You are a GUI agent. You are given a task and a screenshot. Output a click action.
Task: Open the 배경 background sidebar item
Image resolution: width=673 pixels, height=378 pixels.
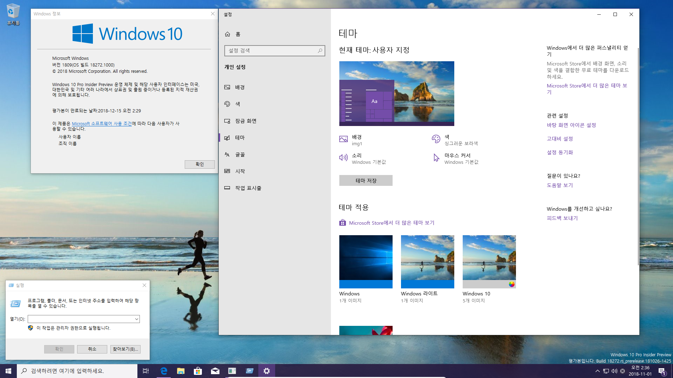tap(275, 87)
